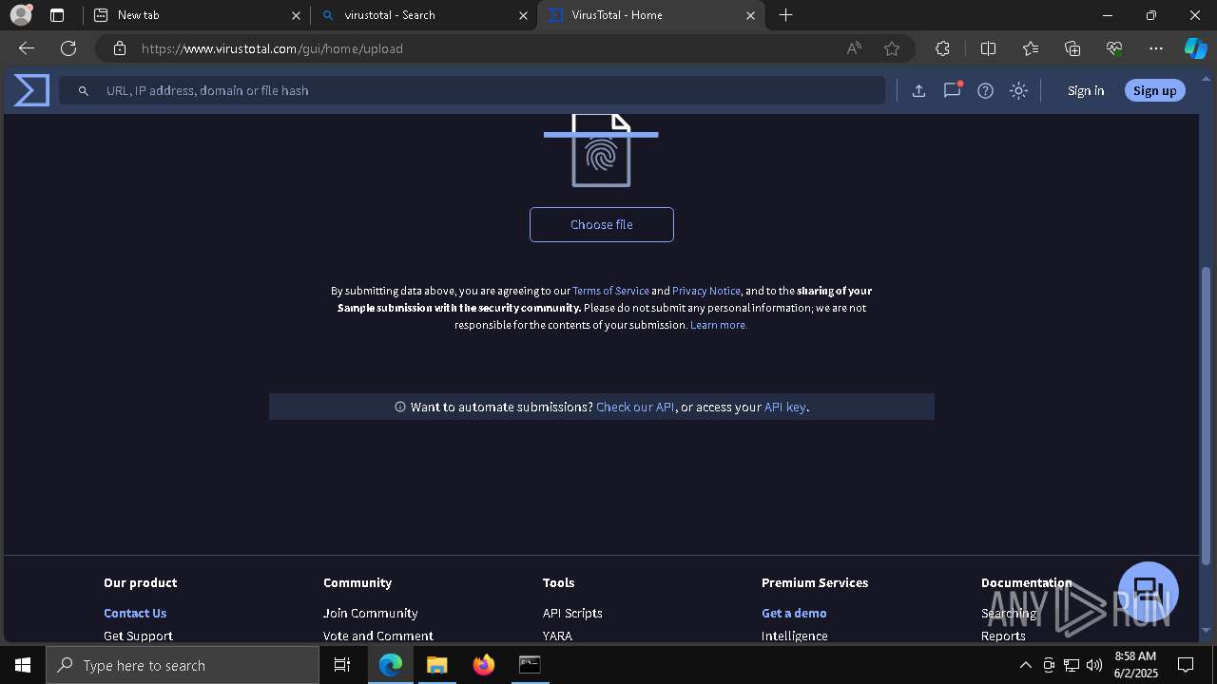Open the Windows Start menu
The width and height of the screenshot is (1217, 684).
[x=23, y=665]
